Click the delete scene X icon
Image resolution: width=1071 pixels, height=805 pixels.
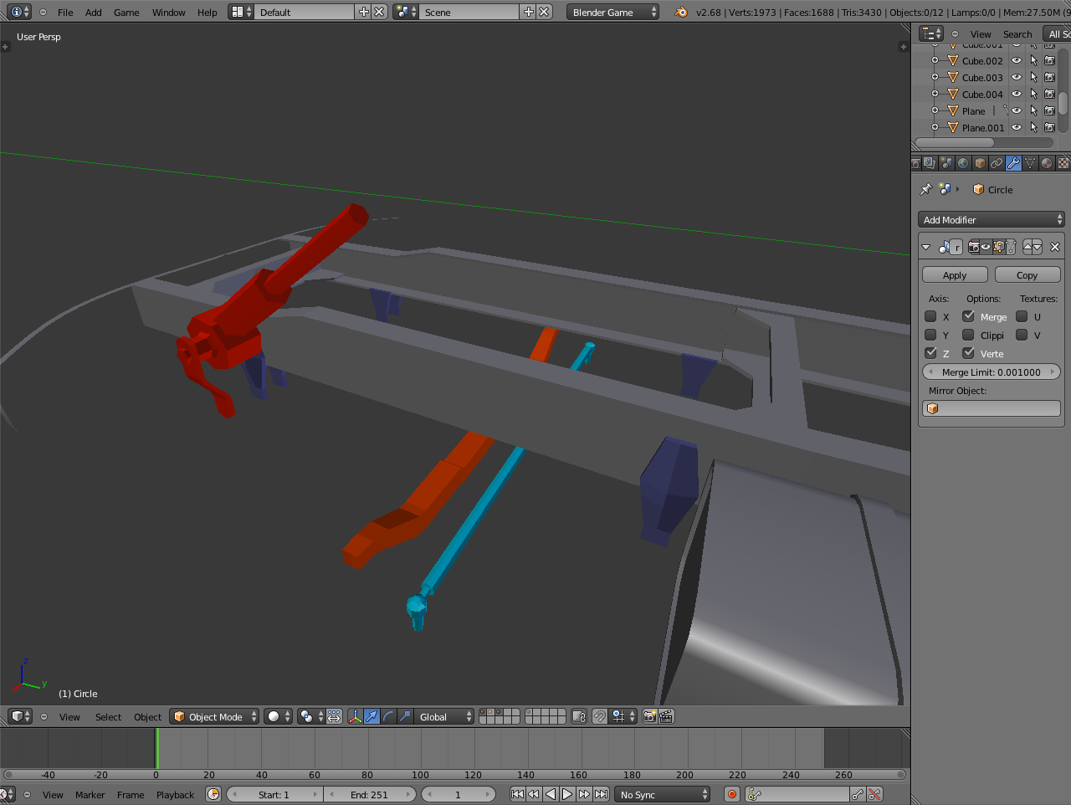545,12
